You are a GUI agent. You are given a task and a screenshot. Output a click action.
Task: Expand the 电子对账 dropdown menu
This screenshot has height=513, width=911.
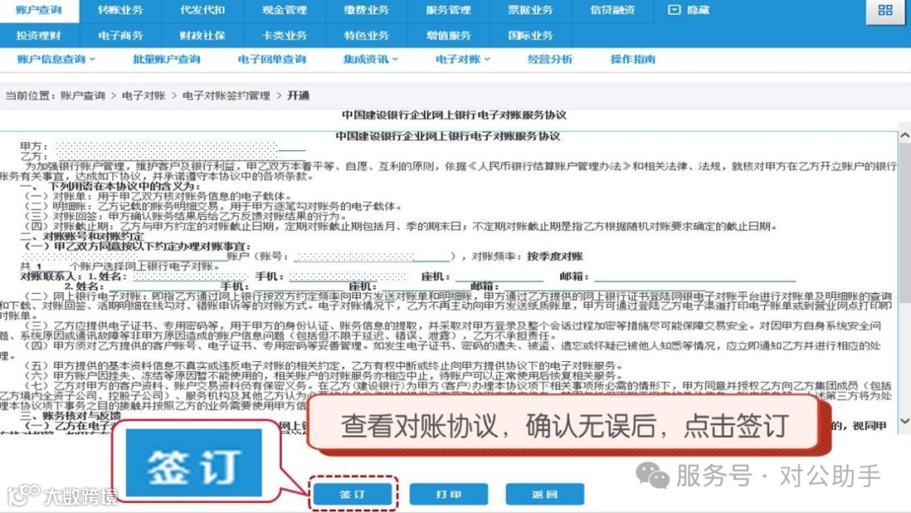click(x=463, y=59)
